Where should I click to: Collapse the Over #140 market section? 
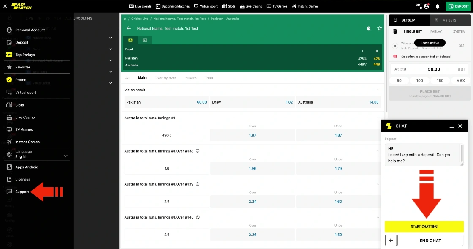(x=378, y=217)
